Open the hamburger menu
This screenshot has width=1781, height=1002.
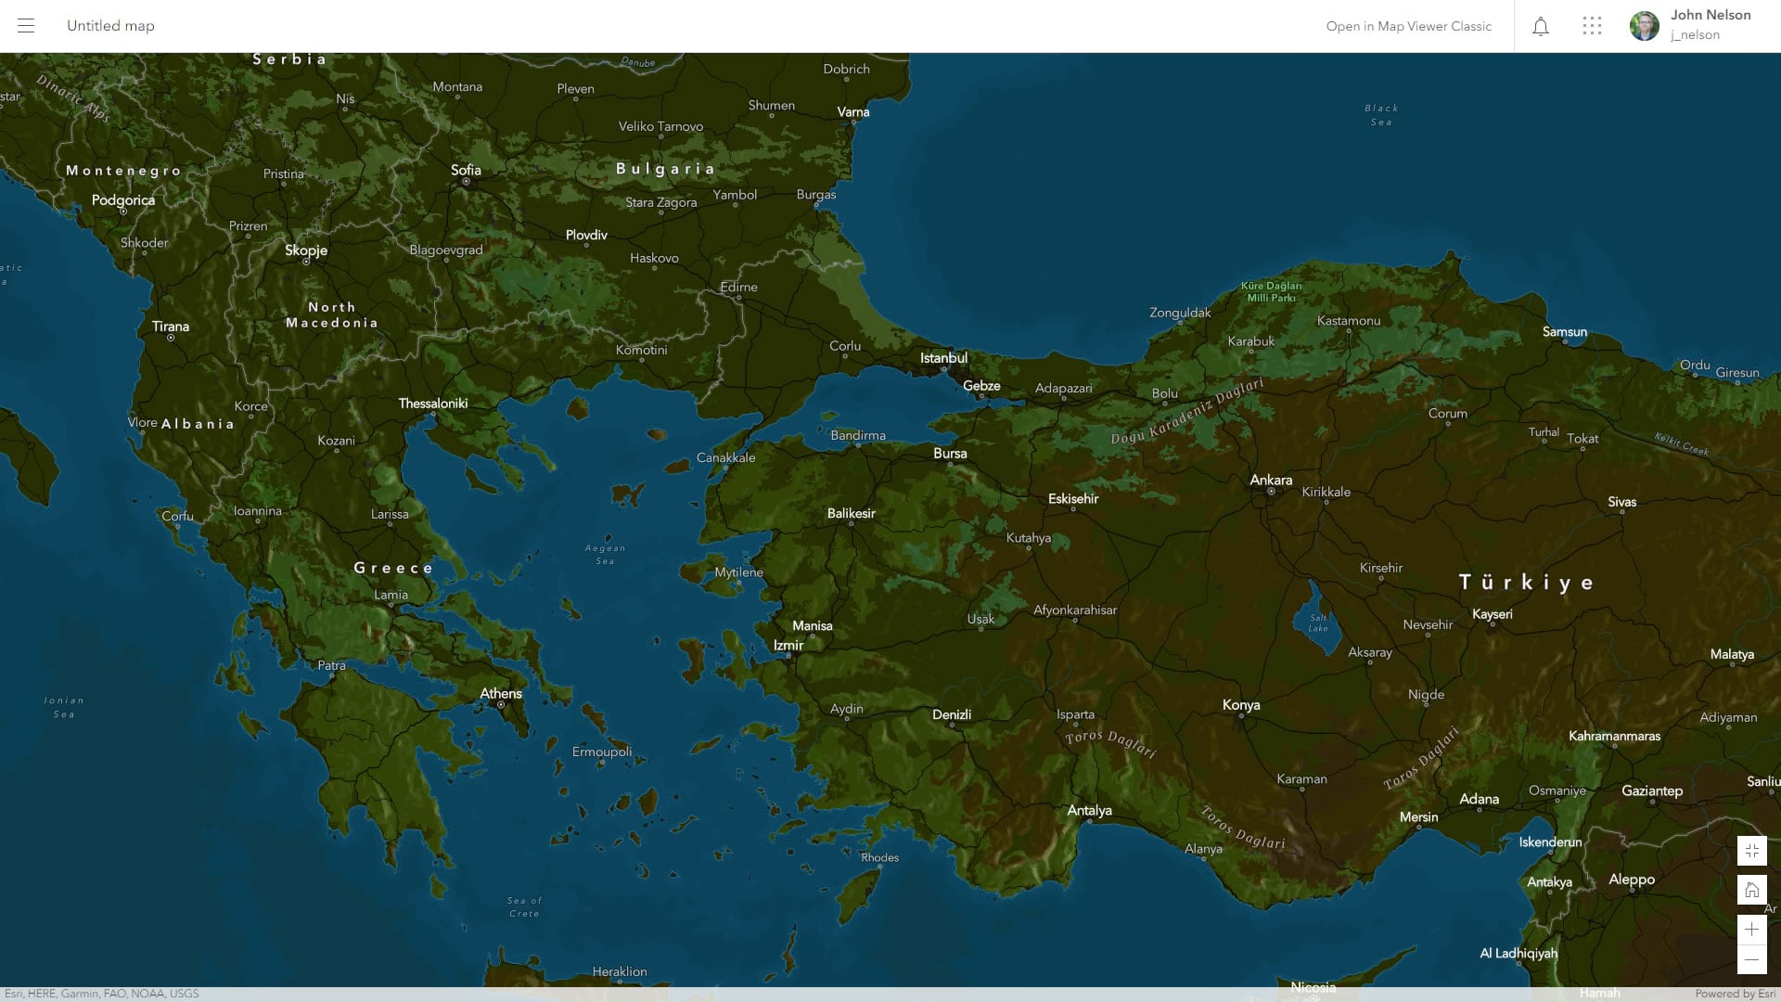(x=26, y=26)
